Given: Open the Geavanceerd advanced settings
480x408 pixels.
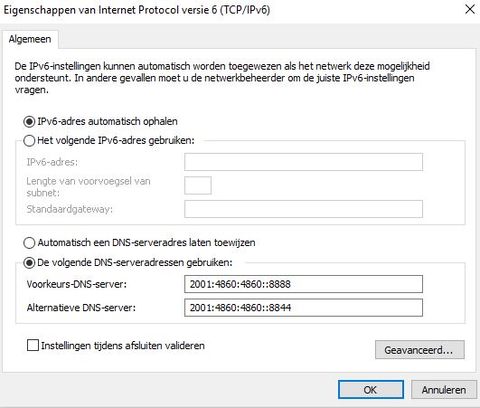Looking at the screenshot, I should tap(419, 349).
